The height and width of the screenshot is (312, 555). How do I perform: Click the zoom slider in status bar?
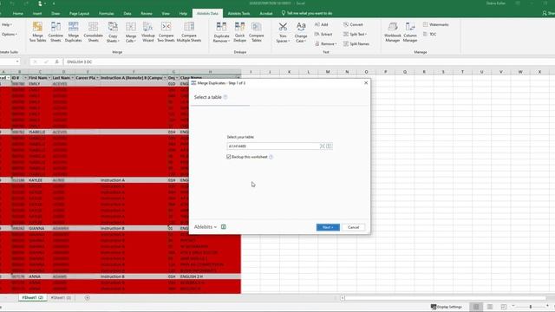[x=530, y=307]
